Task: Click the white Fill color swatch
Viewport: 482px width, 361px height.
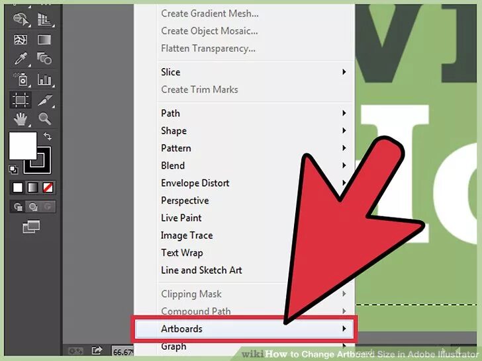Action: [x=23, y=146]
